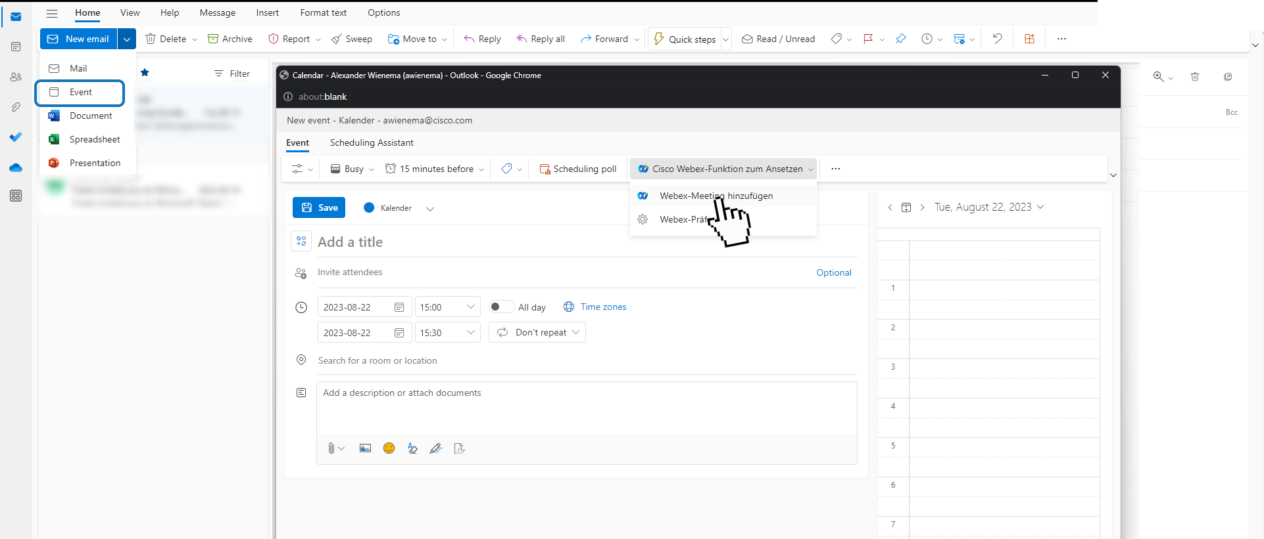Click the New email button
Image resolution: width=1264 pixels, height=539 pixels.
click(79, 39)
